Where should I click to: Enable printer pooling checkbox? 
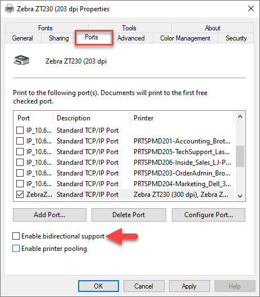point(16,248)
